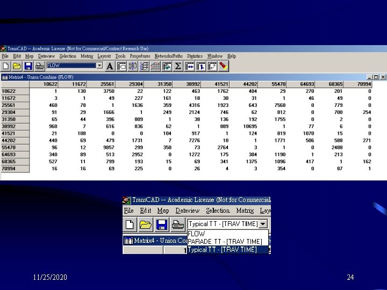The width and height of the screenshot is (387, 290).
Task: Click the numbered stacked layers toolbar icon
Action: click(x=144, y=66)
